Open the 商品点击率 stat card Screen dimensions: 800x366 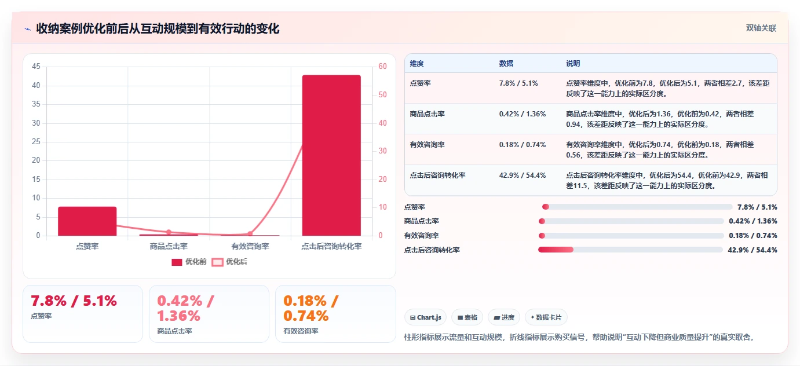click(x=209, y=314)
